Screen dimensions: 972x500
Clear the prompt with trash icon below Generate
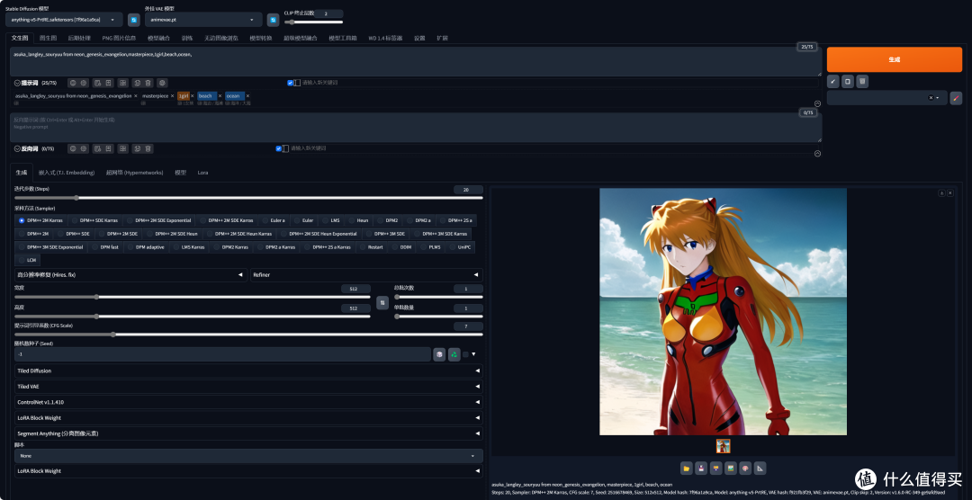pyautogui.click(x=862, y=81)
